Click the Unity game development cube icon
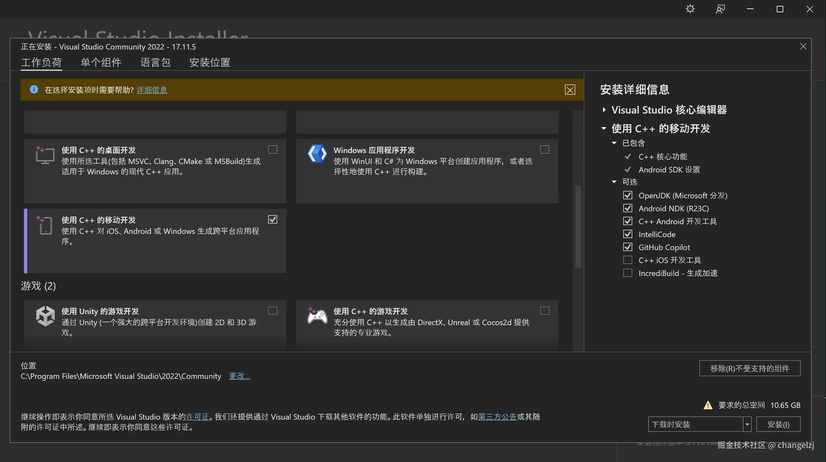 tap(45, 316)
